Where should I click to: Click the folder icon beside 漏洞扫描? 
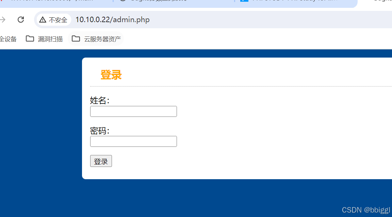pos(30,38)
